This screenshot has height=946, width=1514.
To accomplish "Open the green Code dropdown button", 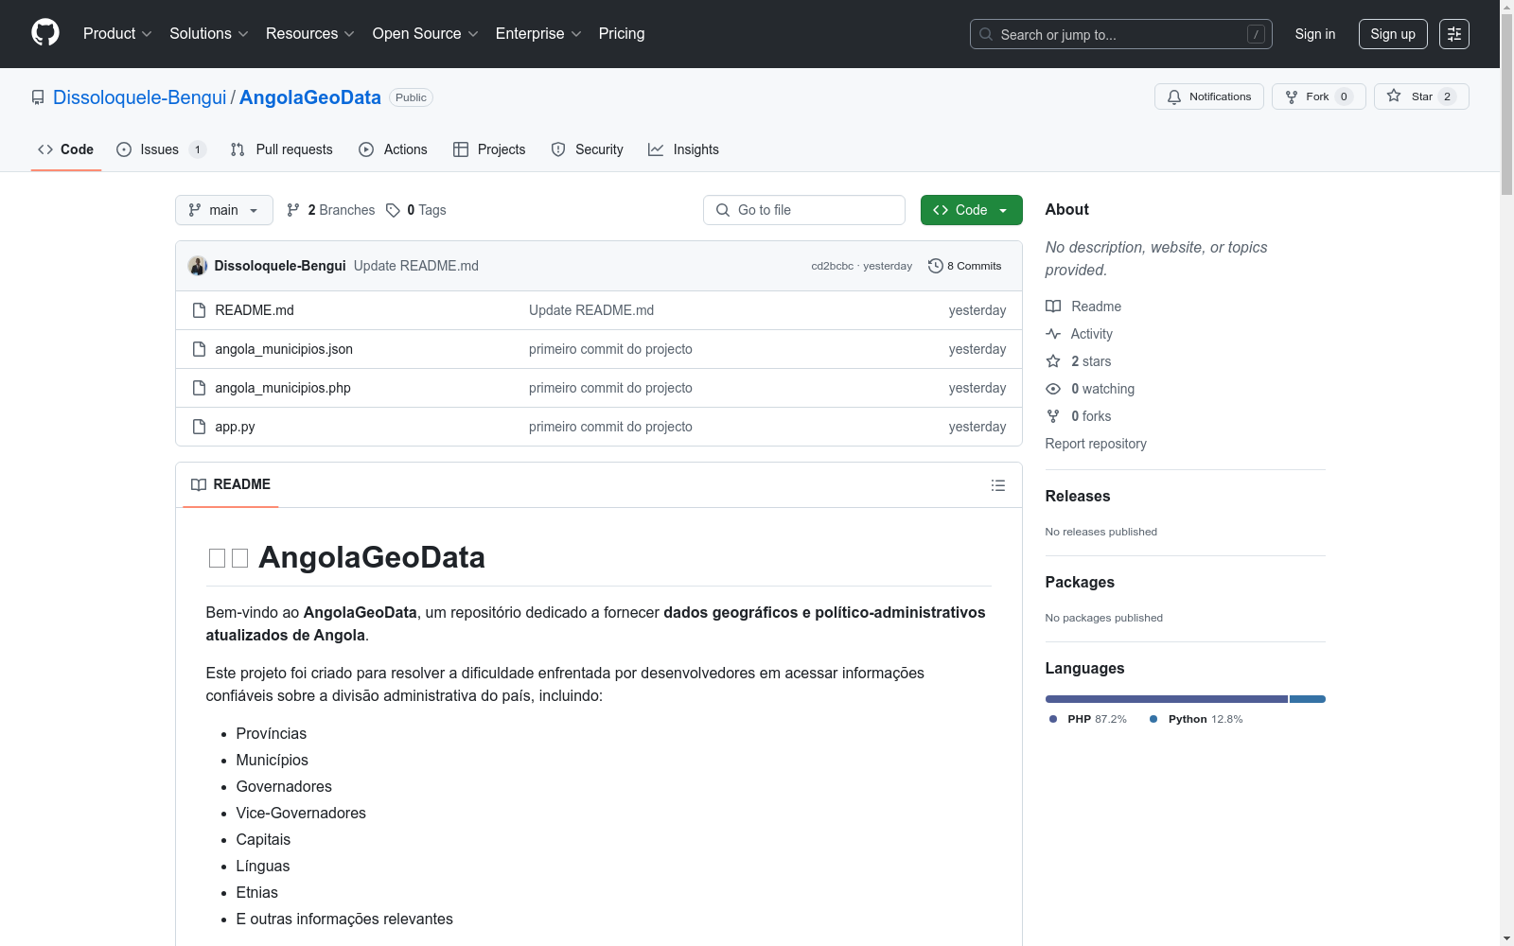I will 972,210.
